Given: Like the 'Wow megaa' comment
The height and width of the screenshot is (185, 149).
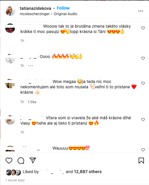Looking at the screenshot, I should click(143, 83).
